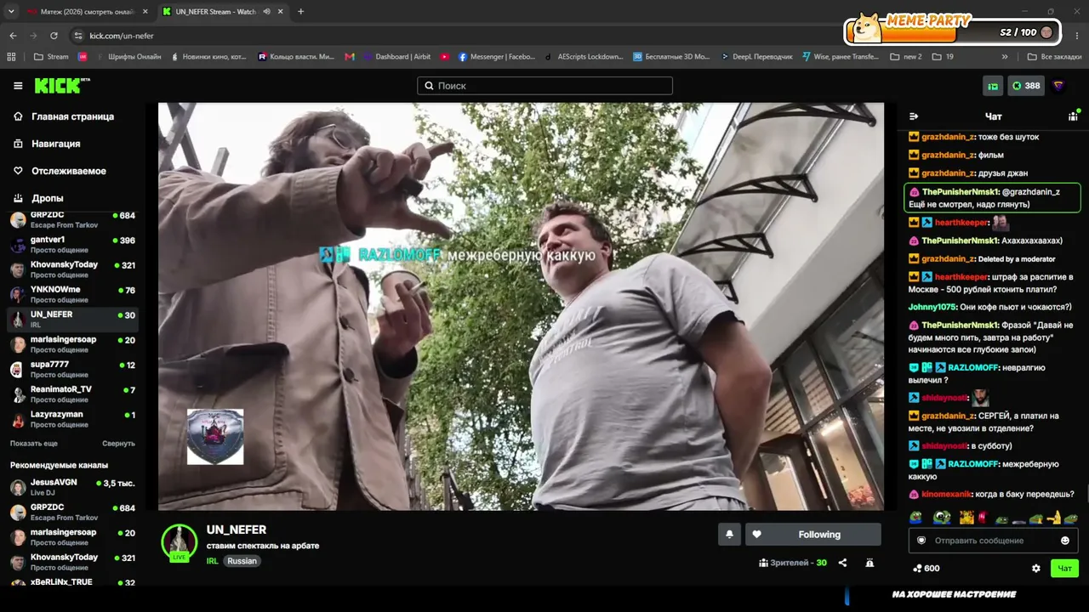The width and height of the screenshot is (1089, 612).
Task: Open the browser three-dot menu
Action: tap(1077, 36)
